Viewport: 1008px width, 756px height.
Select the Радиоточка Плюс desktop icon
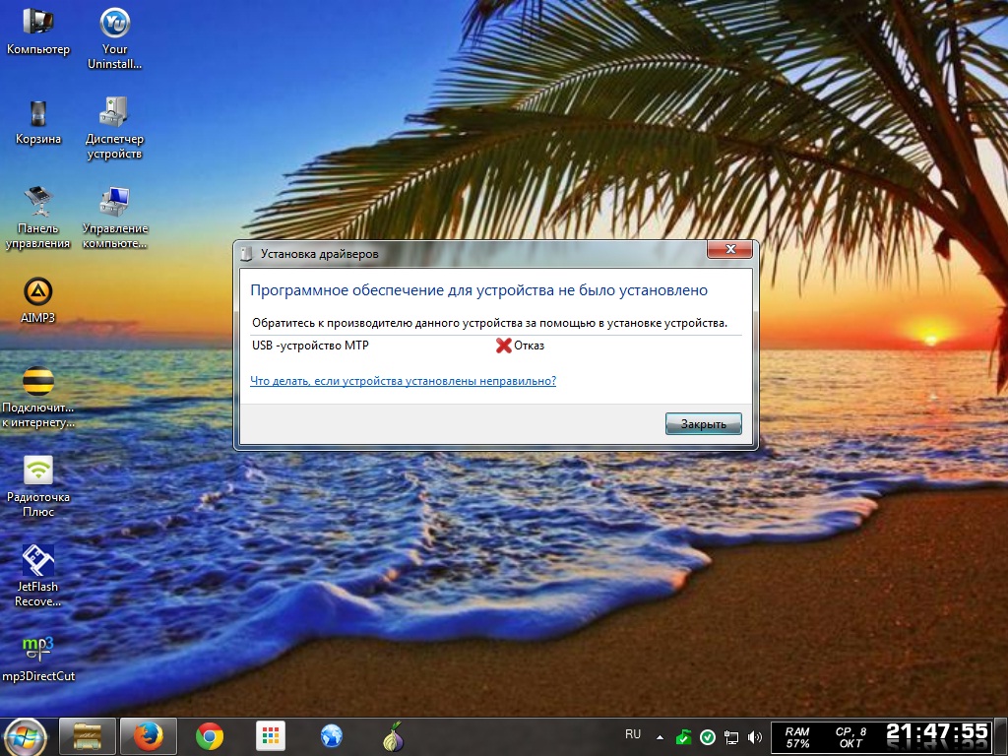click(x=38, y=472)
